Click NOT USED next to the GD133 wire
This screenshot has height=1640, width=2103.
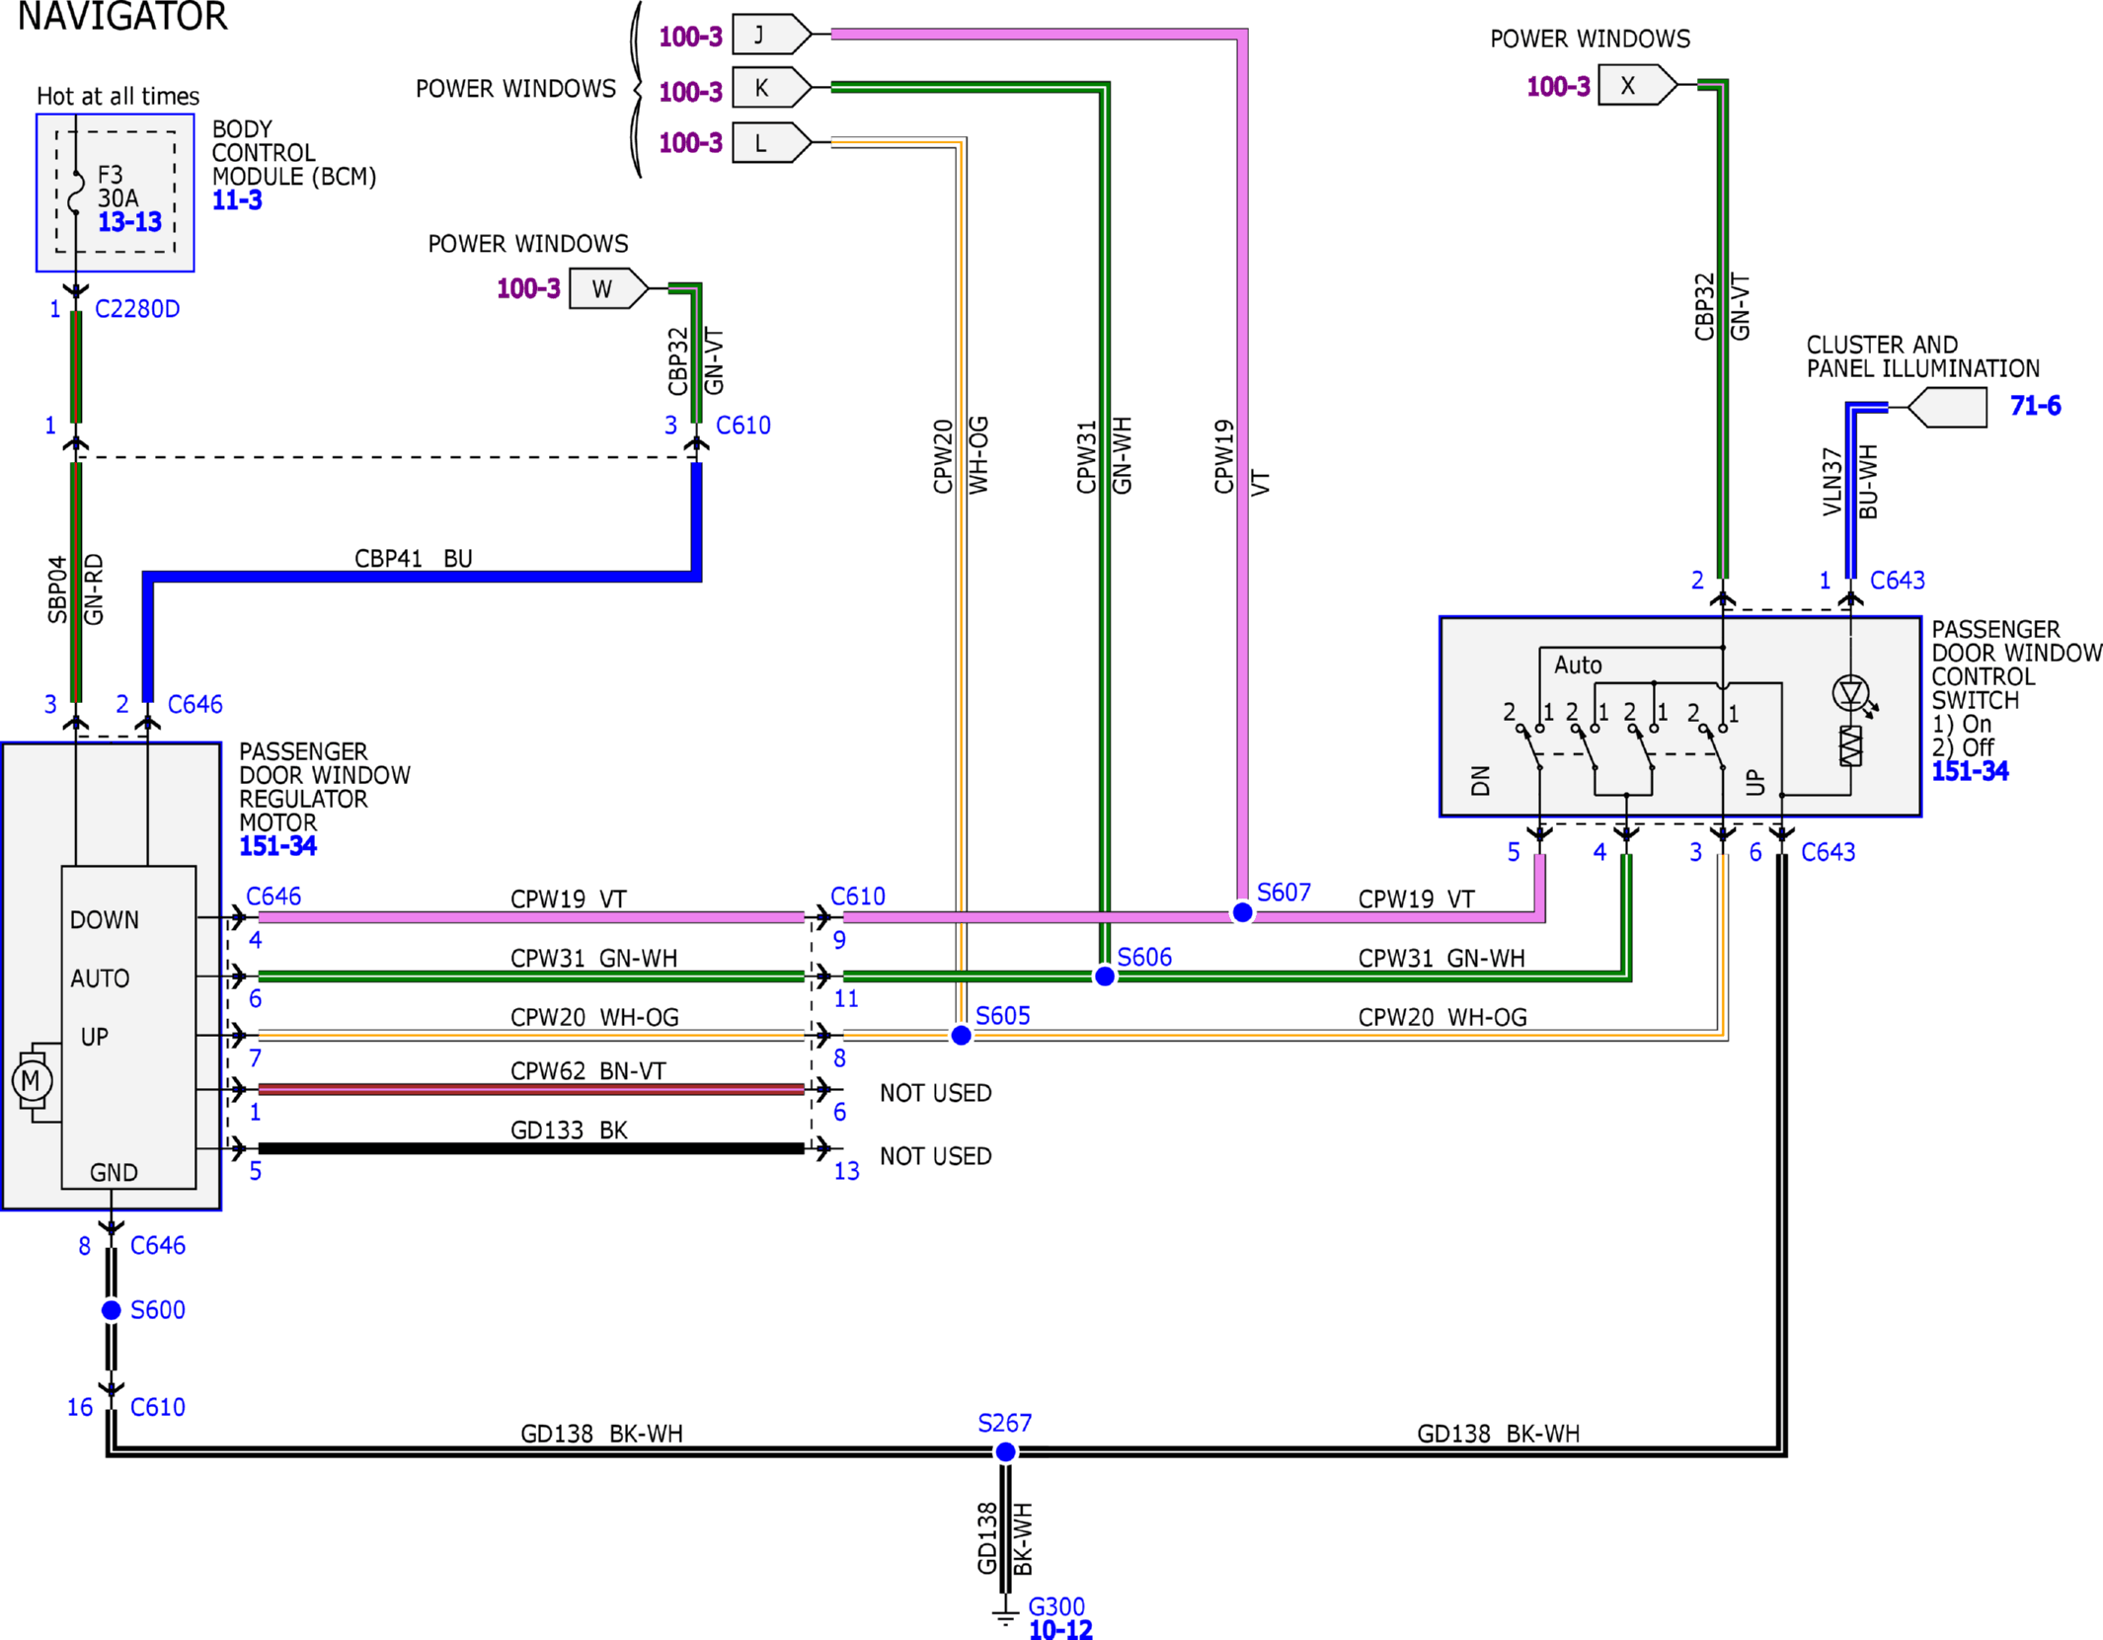tap(936, 1156)
